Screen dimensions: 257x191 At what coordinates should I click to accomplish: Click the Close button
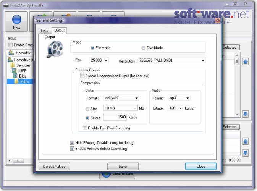pyautogui.click(x=201, y=166)
